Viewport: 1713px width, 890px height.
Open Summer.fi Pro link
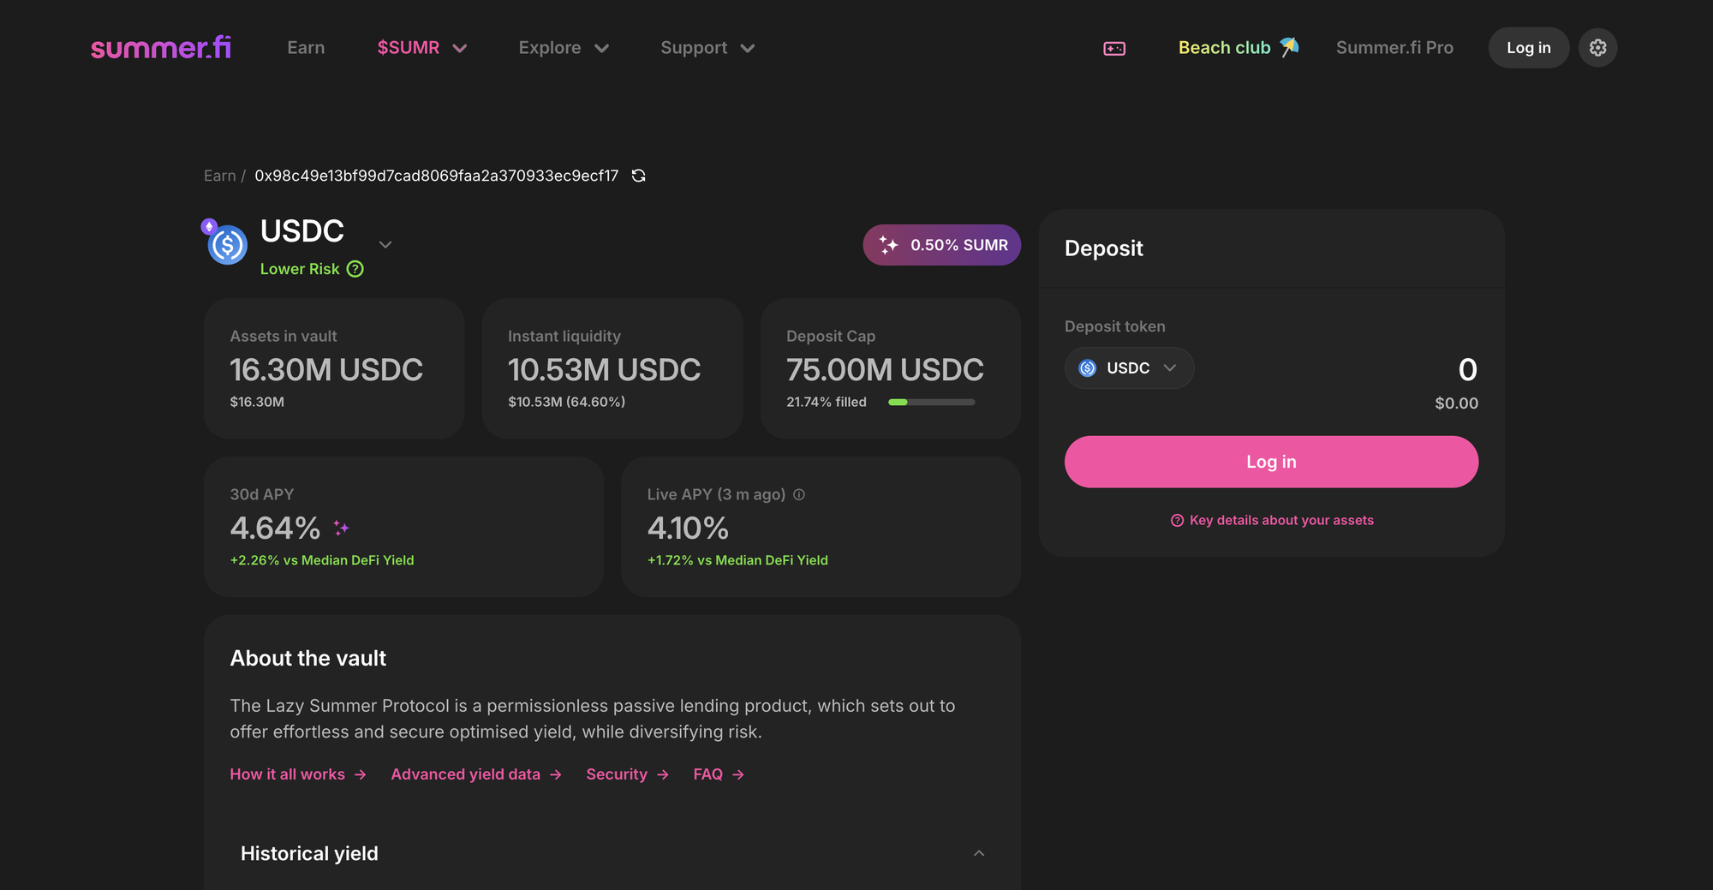coord(1394,48)
